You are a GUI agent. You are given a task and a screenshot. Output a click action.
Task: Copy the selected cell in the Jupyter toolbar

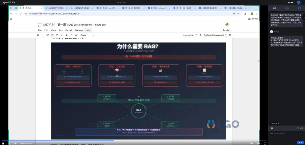(52, 35)
